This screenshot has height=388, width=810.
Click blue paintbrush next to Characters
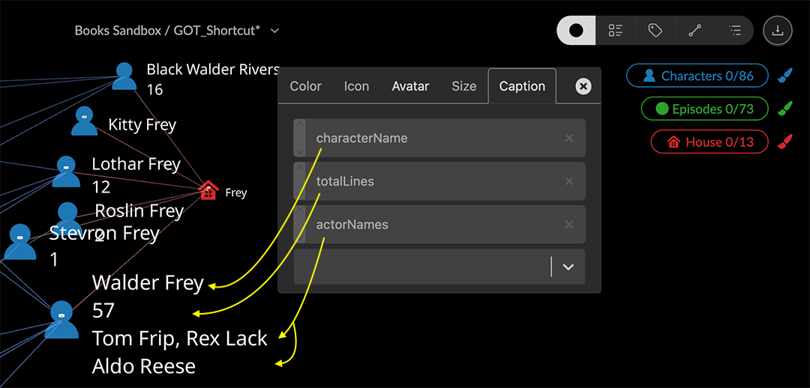784,76
